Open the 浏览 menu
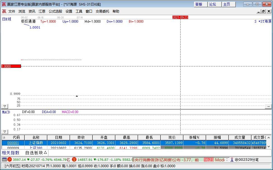The image size is (273, 170). coord(22,11)
